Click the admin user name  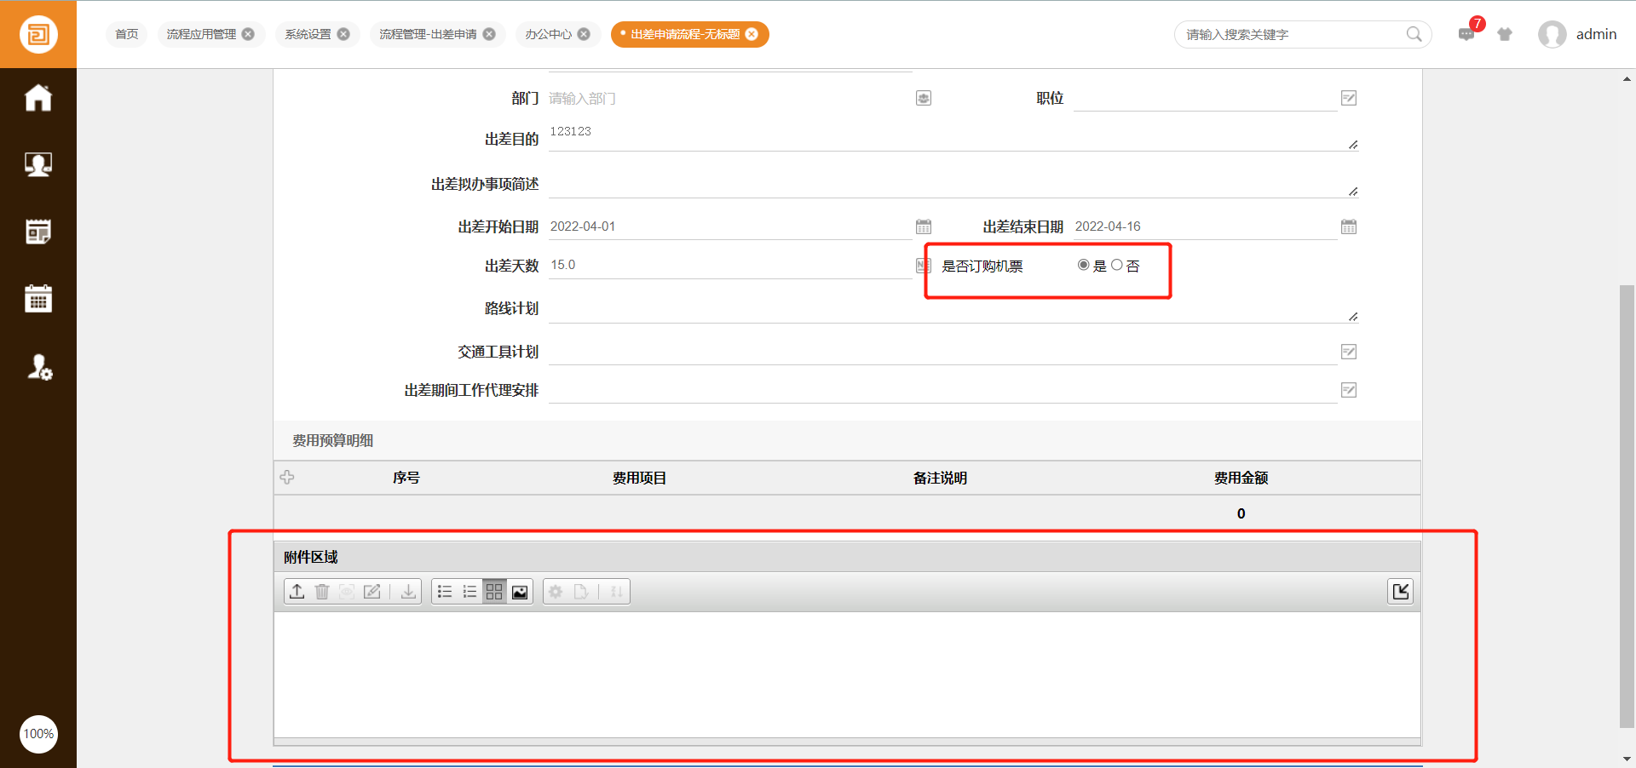tap(1596, 34)
